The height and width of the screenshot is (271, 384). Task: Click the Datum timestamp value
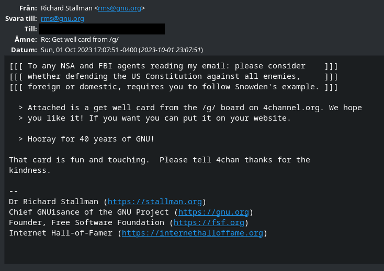coord(121,50)
